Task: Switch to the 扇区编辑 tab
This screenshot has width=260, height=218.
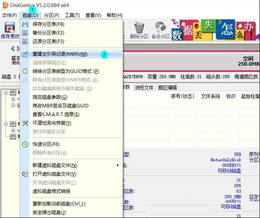Action: [x=167, y=87]
